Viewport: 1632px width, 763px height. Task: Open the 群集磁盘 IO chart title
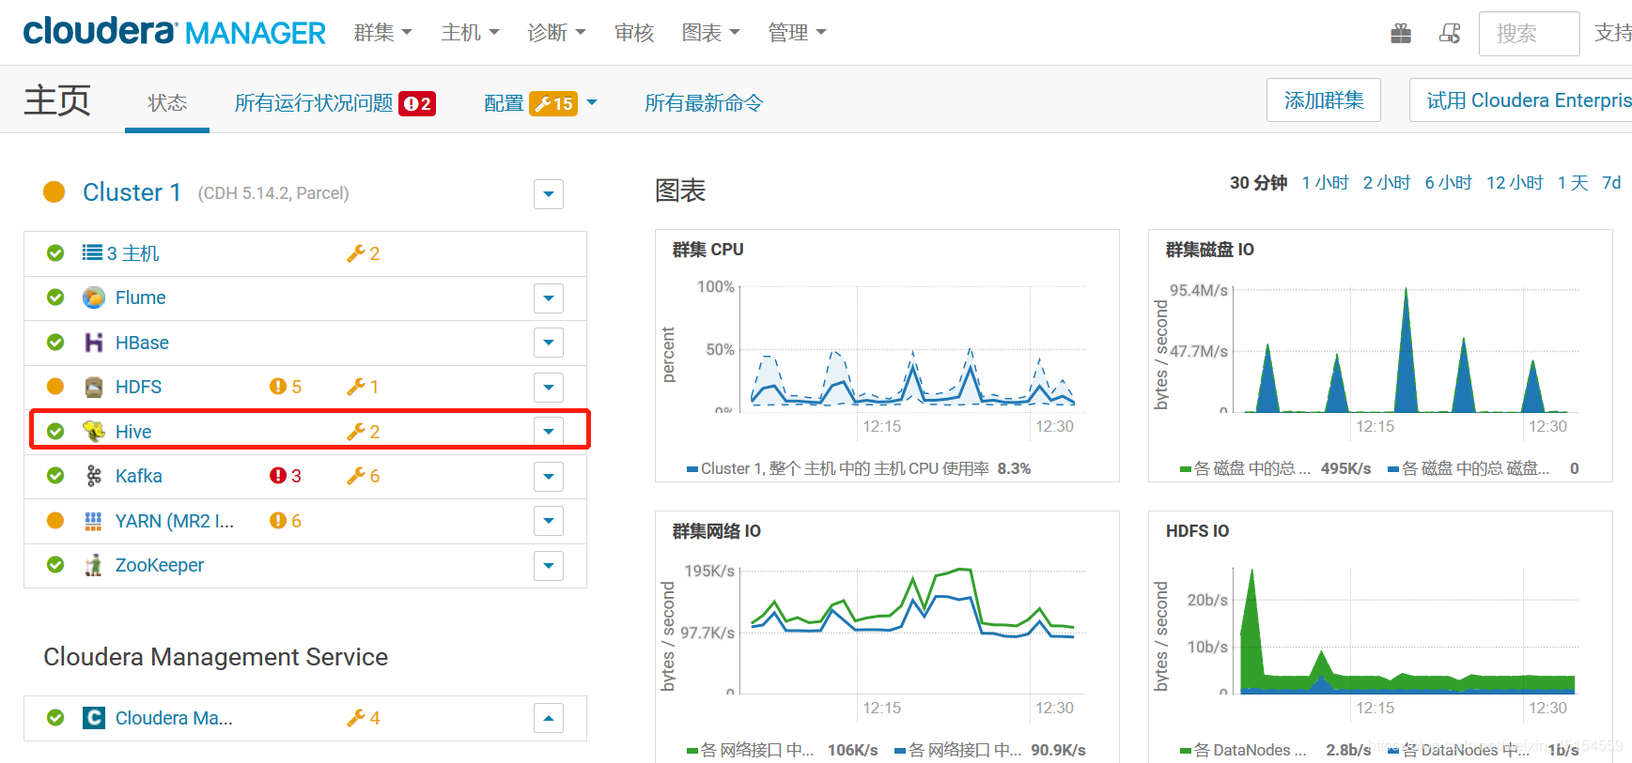coord(1209,250)
